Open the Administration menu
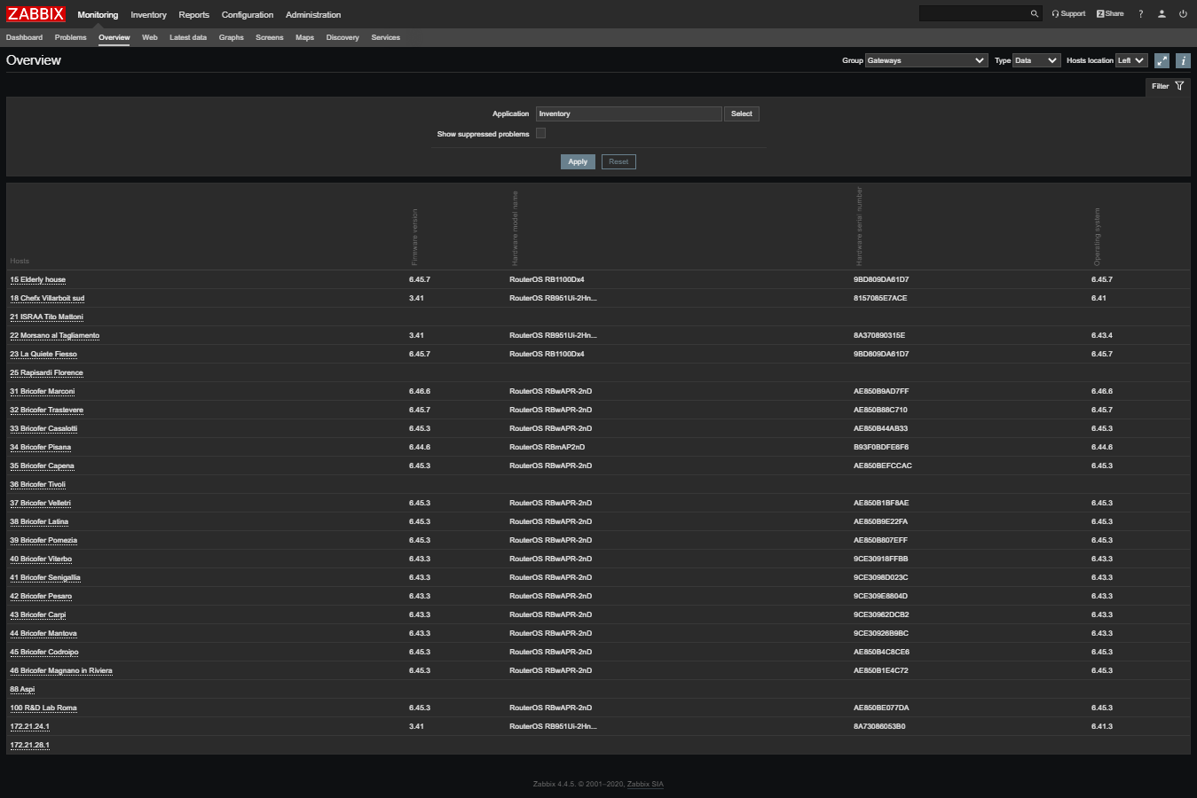The width and height of the screenshot is (1197, 798). [x=313, y=15]
